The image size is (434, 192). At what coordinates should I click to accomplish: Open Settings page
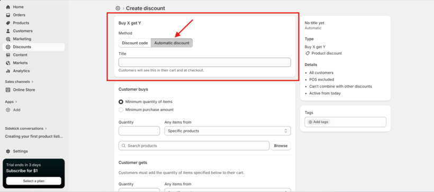(34, 151)
